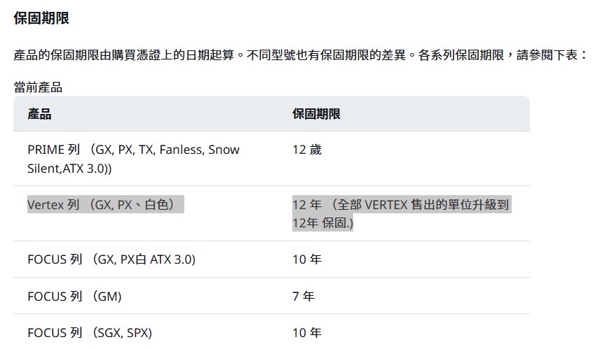Image resolution: width=600 pixels, height=349 pixels.
Task: Select the FOCUS 列 (GM) product cell
Action: [x=74, y=297]
